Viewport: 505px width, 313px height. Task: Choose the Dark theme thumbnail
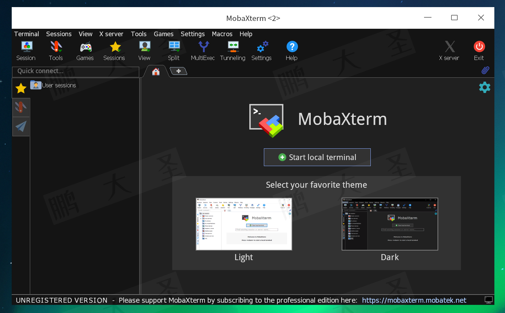click(390, 224)
